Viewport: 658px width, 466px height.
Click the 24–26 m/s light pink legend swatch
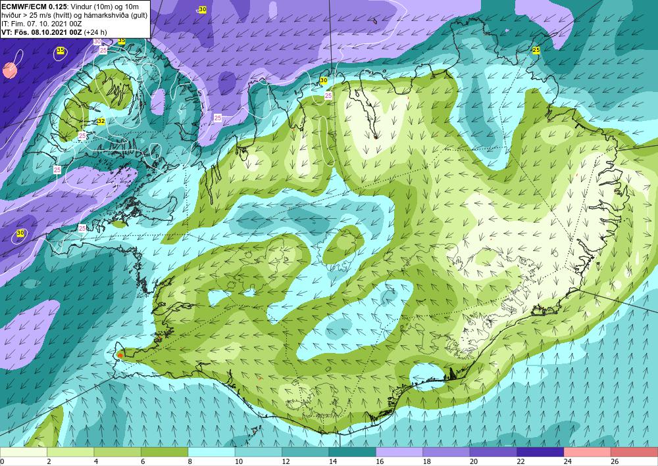coord(588,452)
